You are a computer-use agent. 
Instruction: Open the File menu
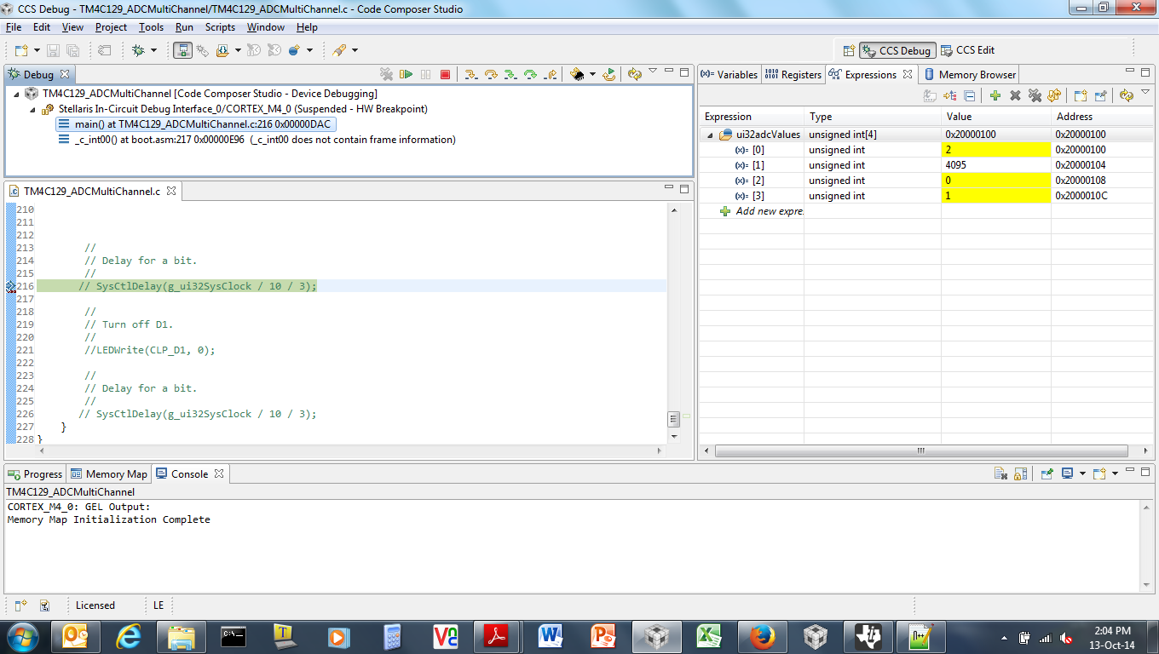pyautogui.click(x=14, y=27)
